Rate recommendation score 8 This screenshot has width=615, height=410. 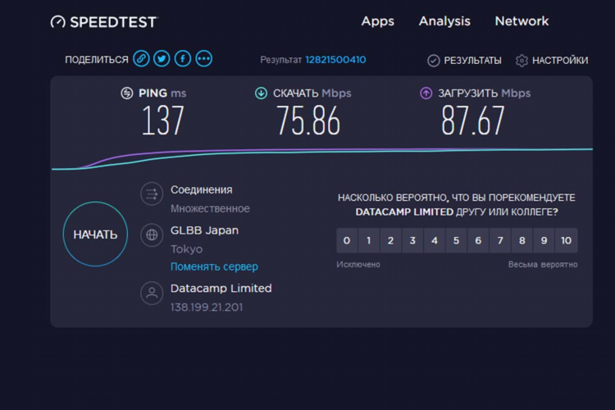point(522,240)
